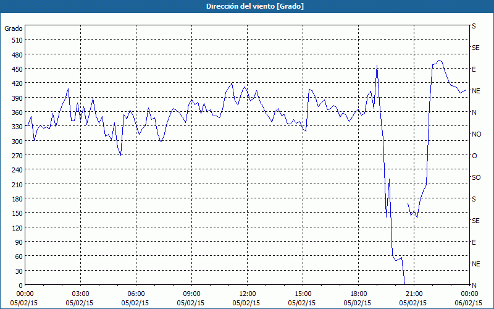
Task: Click the 510 value on the degree axis
Action: click(x=18, y=40)
